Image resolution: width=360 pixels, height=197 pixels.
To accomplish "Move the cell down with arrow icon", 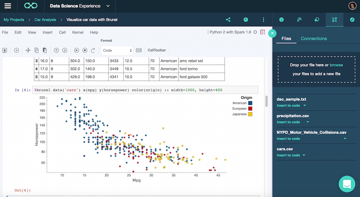I will 65,50.
